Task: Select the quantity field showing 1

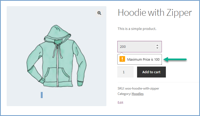Action: [x=125, y=72]
